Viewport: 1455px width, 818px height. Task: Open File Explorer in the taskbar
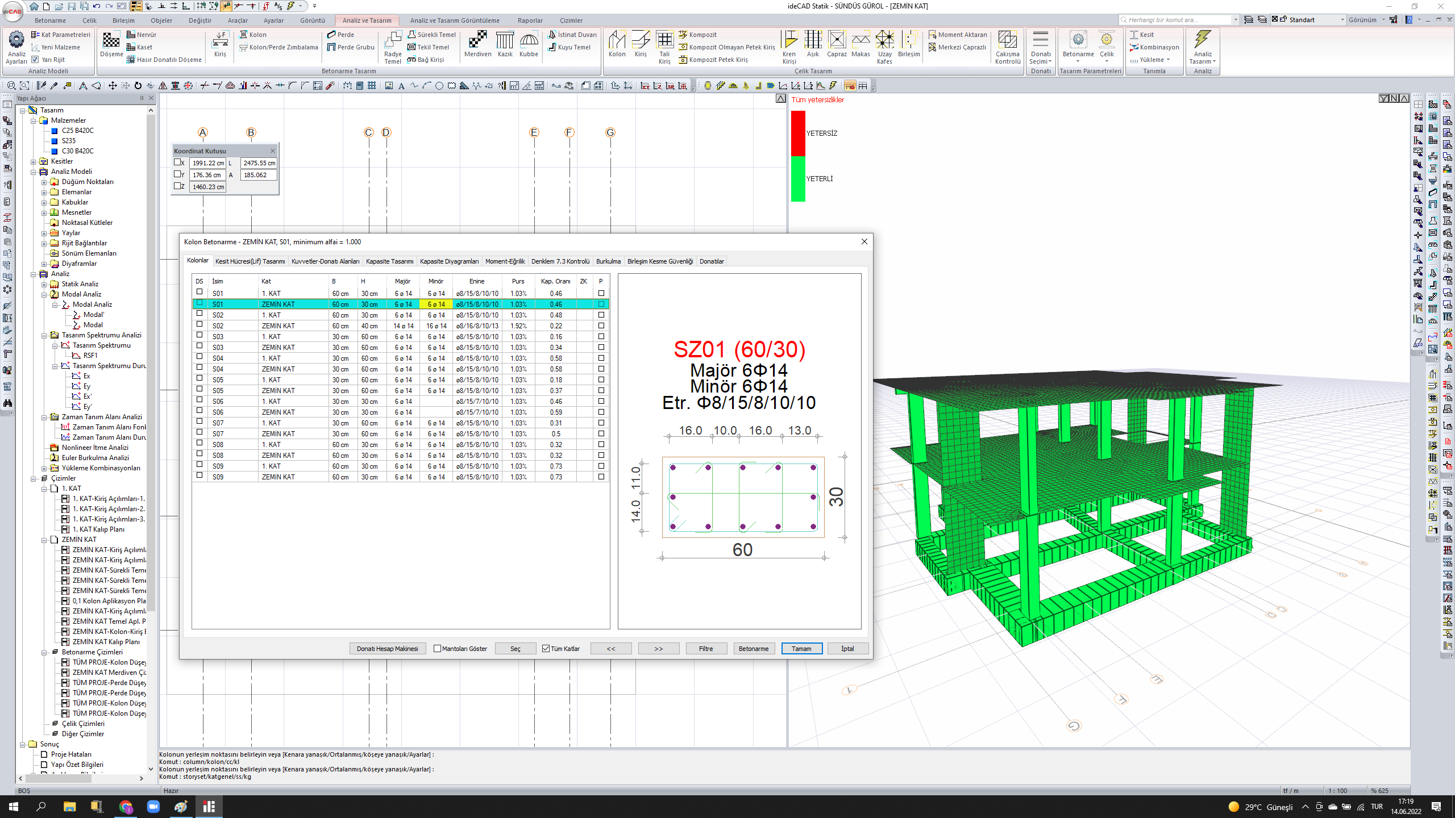coord(69,807)
